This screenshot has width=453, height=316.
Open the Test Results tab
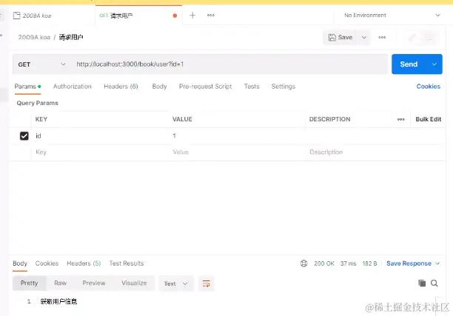[127, 263]
